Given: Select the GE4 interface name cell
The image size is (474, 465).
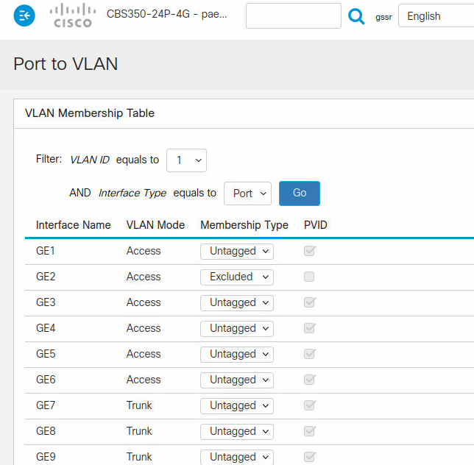Looking at the screenshot, I should pyautogui.click(x=46, y=328).
